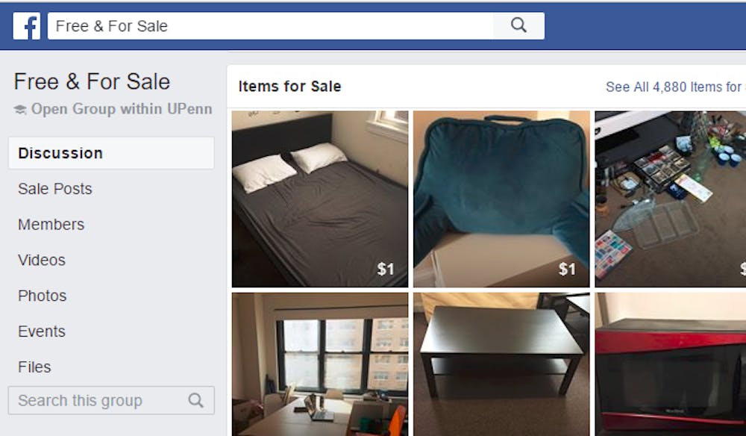Open the Members section
The image size is (746, 436).
pos(51,224)
